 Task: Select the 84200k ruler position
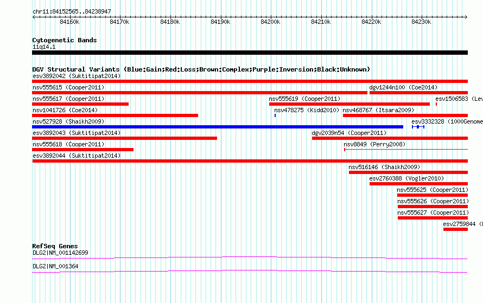pos(270,22)
